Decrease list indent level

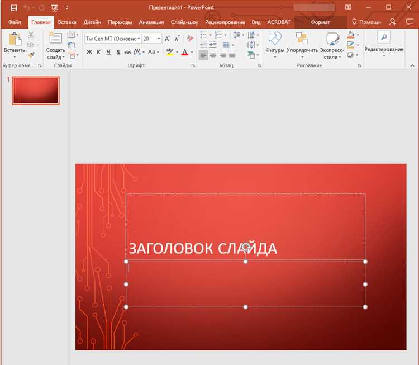click(203, 45)
